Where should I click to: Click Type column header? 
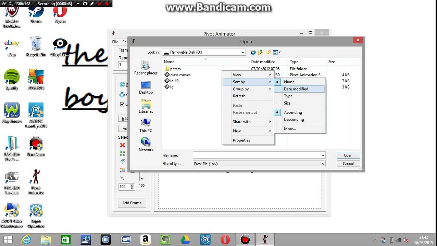pos(308,62)
